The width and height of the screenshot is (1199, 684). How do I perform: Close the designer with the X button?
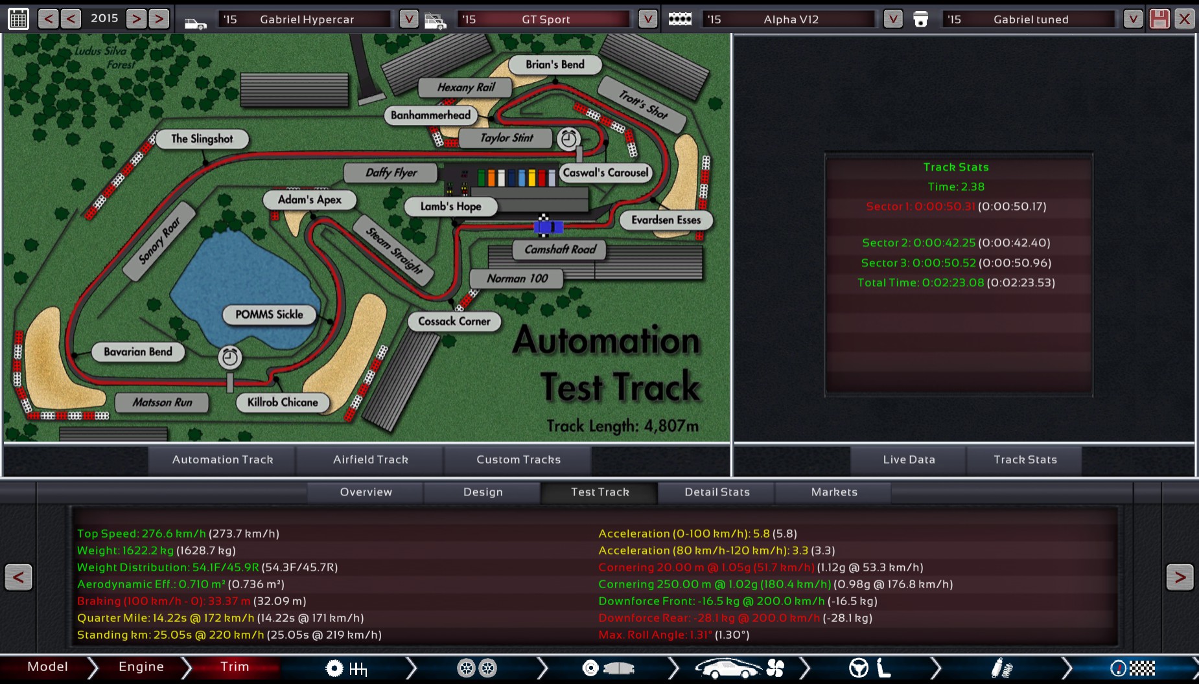point(1185,19)
